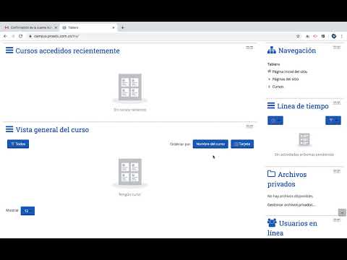Close the Gmail confirmation tab
The height and width of the screenshot is (260, 347).
(56, 27)
